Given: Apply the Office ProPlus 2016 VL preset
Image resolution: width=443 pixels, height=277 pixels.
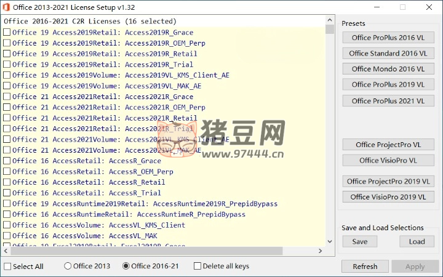Looking at the screenshot, I should click(x=388, y=38).
